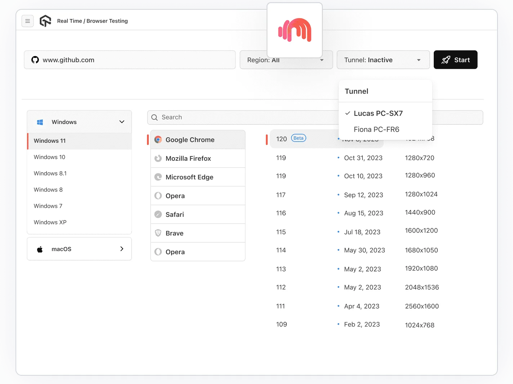
Task: Open the Region: All dropdown
Action: 286,60
